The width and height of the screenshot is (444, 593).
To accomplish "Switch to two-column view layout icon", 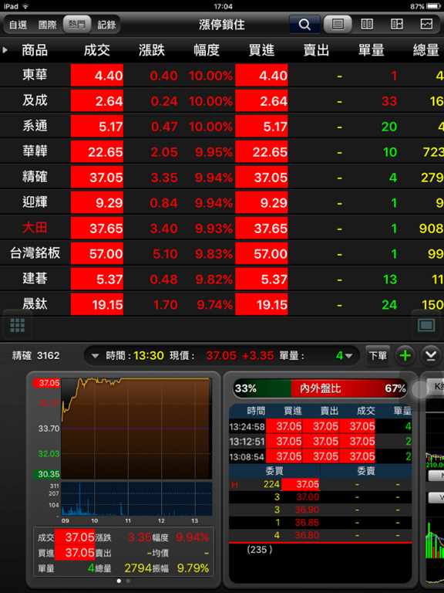I will click(367, 25).
